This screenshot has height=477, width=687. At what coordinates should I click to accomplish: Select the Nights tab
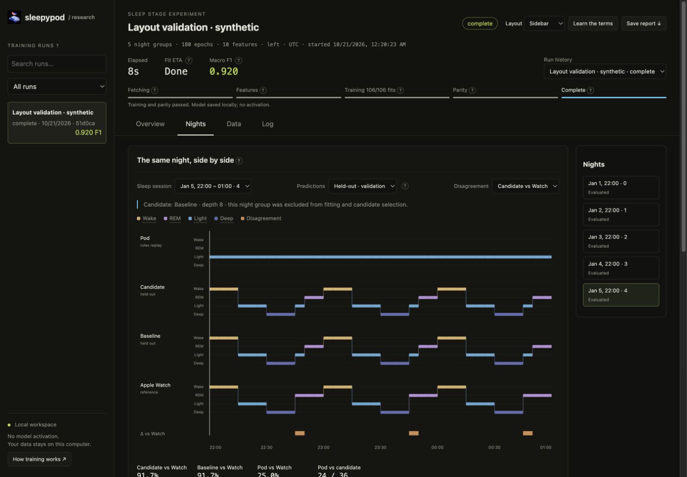196,124
